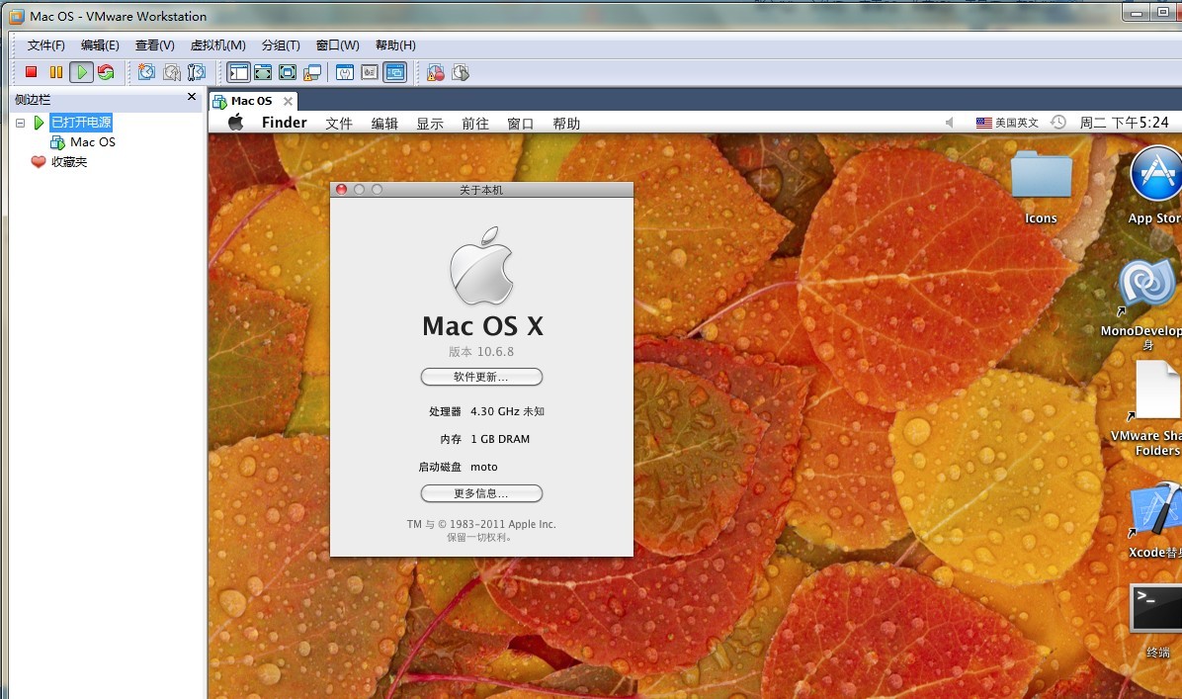Open the guest 窗口 menu in Finder bar
The image size is (1182, 699).
(x=520, y=123)
